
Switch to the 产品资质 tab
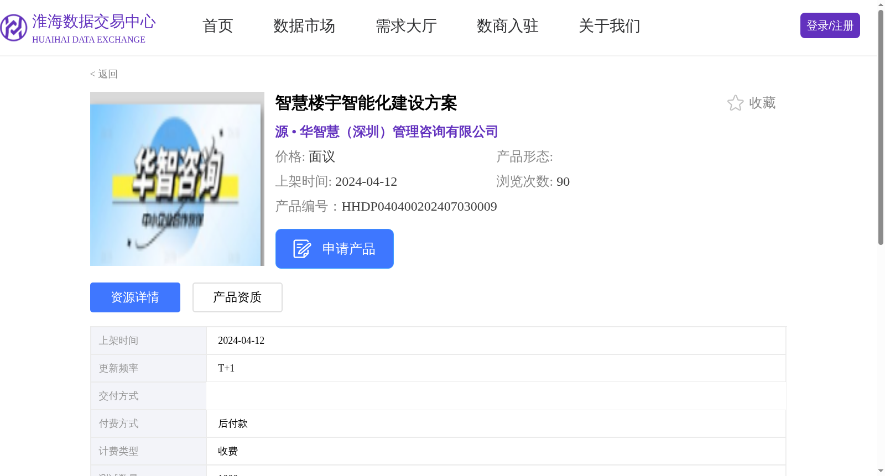coord(237,297)
